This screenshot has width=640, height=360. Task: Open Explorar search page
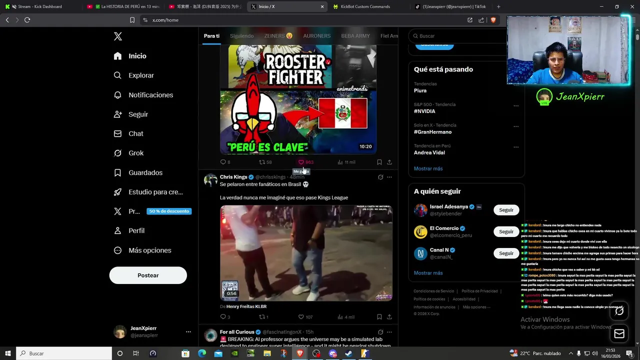coord(134,75)
